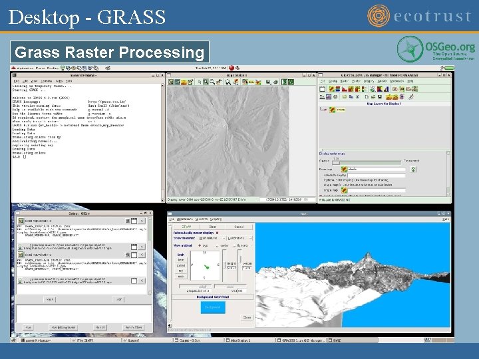Select the shade raster layer in GIS Manager

point(341,110)
